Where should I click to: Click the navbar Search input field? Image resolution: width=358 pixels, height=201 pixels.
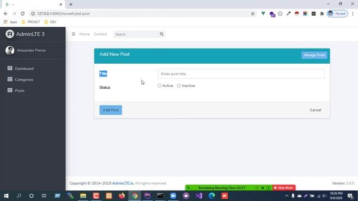click(x=136, y=34)
